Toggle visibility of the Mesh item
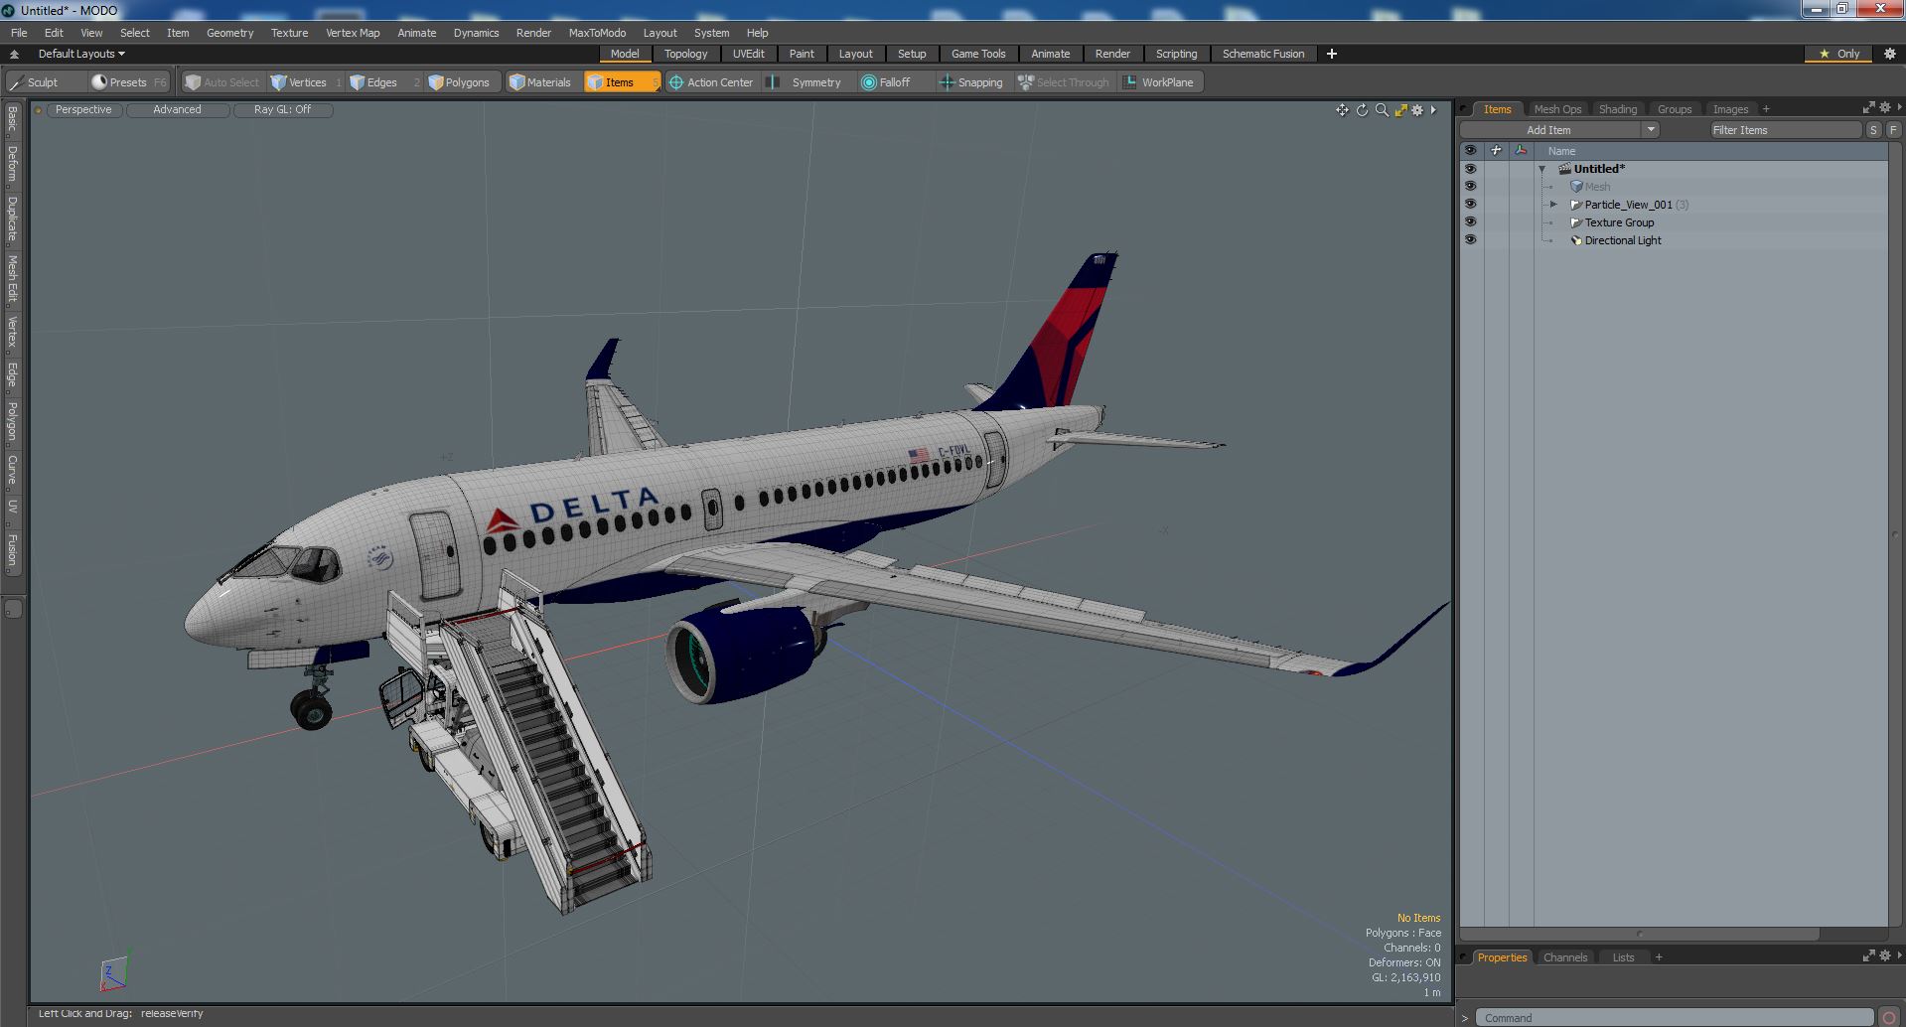The width and height of the screenshot is (1906, 1027). click(1470, 187)
